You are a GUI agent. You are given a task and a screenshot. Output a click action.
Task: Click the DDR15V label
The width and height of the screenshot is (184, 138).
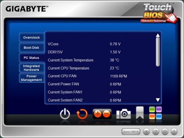[55, 52]
